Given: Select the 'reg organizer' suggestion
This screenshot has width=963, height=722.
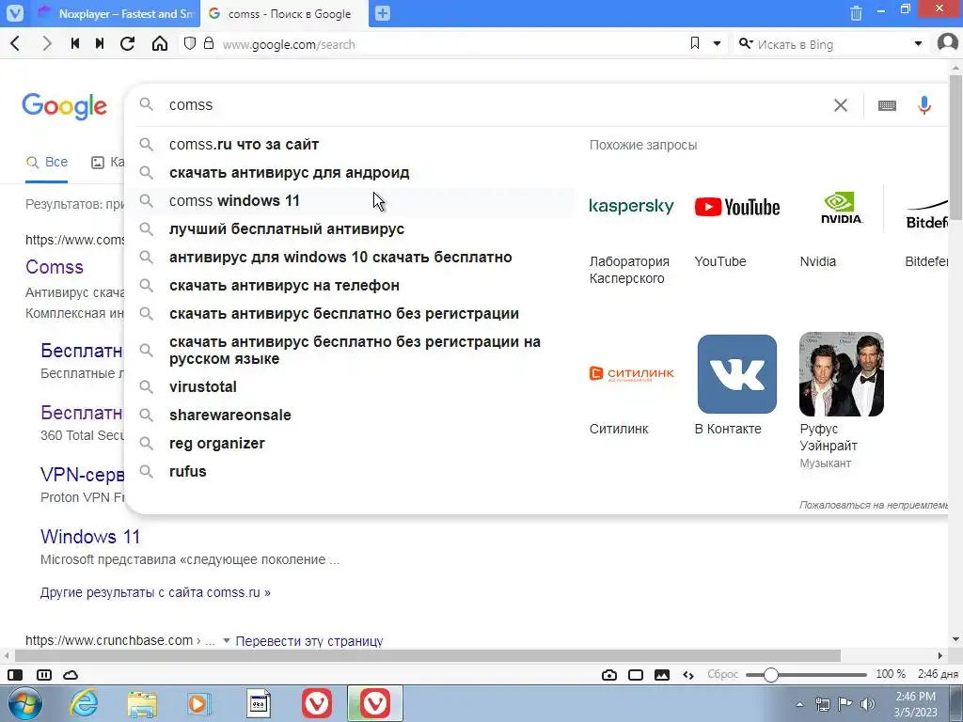Looking at the screenshot, I should click(x=350, y=444).
